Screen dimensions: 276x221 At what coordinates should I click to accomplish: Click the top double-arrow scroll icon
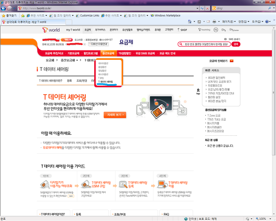click(x=198, y=92)
